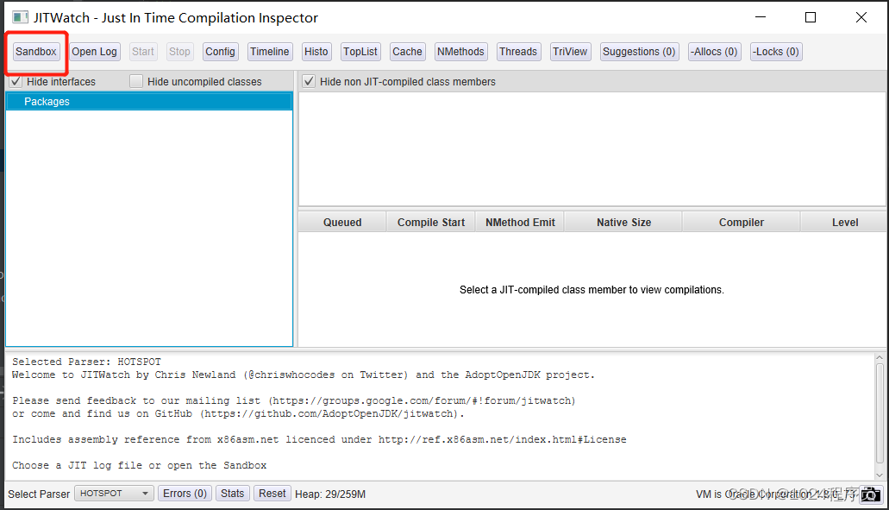
Task: Click "Select a JIT-compiled class member" message
Action: [x=592, y=290]
